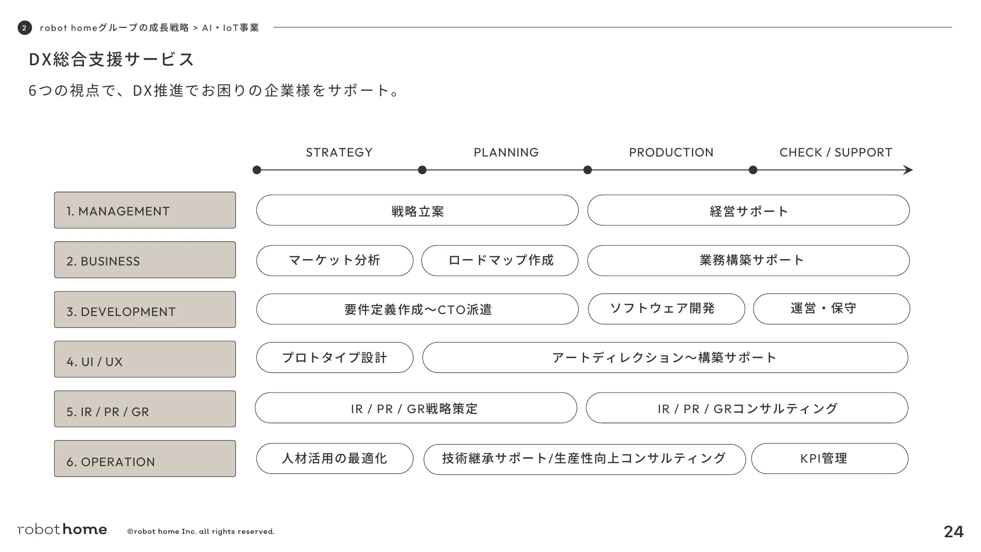Select the 6. OPERATION category box
Image resolution: width=981 pixels, height=552 pixels.
coord(145,459)
